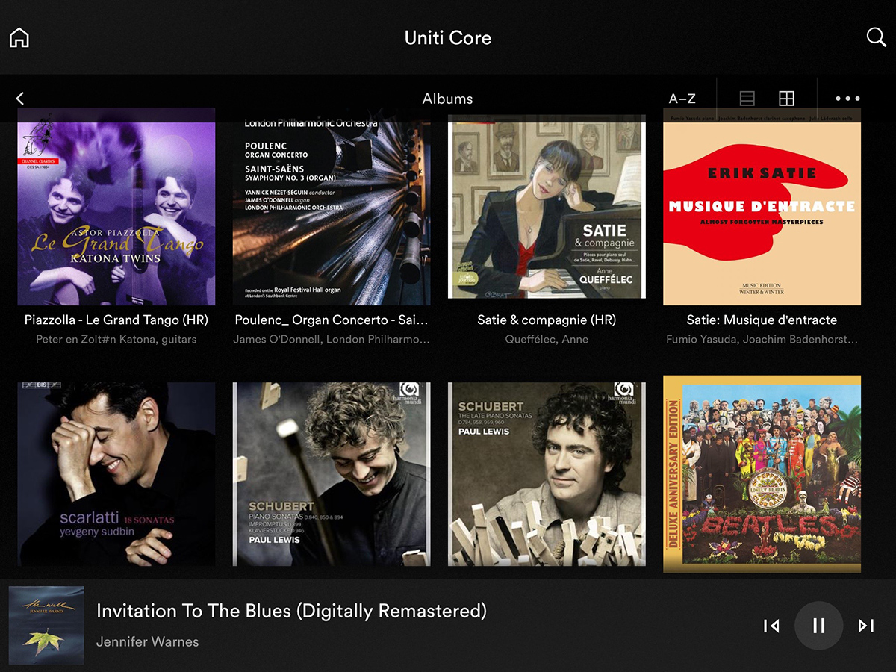Open Jennifer Warnes now-playing album art
896x672 pixels.
click(x=46, y=626)
